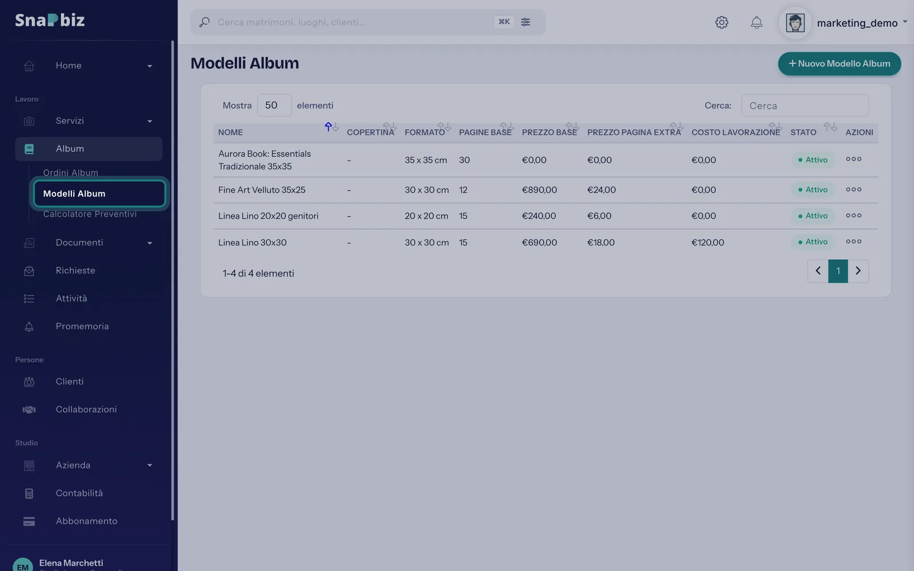Open the search filter sliders icon
The height and width of the screenshot is (571, 914).
click(x=526, y=22)
